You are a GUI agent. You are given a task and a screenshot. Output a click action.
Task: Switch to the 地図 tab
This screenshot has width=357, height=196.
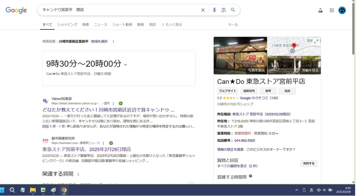(x=152, y=25)
